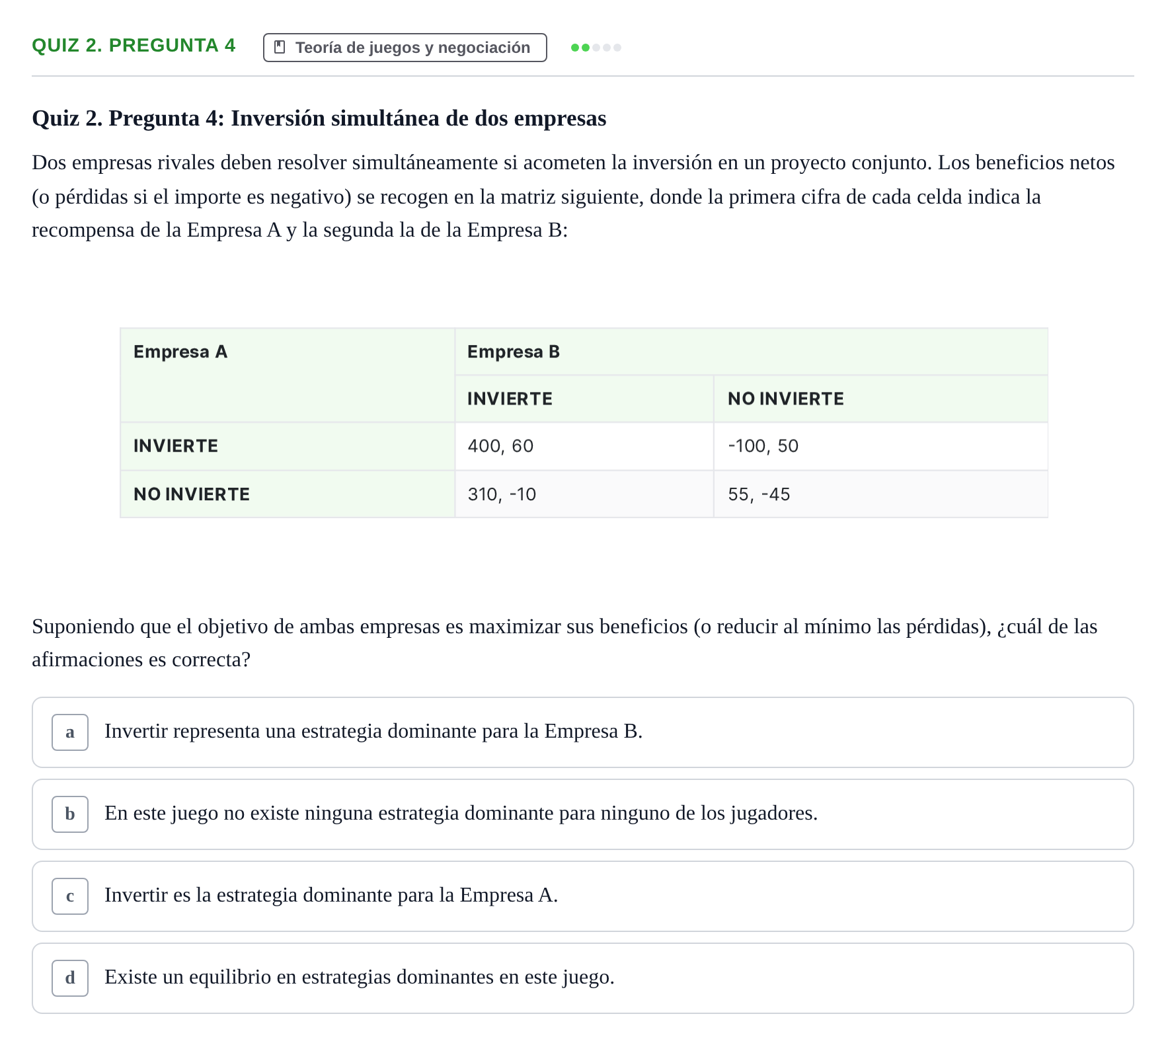Select option d about equilibrium in dominant strategies
Screen dimensions: 1166x1047
583,978
